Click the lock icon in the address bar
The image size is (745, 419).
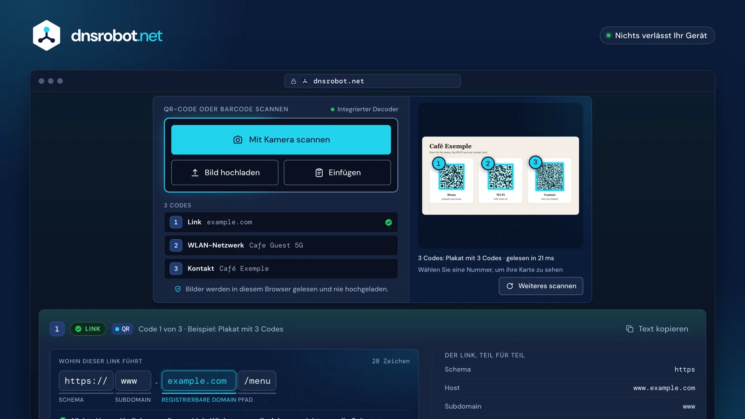[293, 81]
